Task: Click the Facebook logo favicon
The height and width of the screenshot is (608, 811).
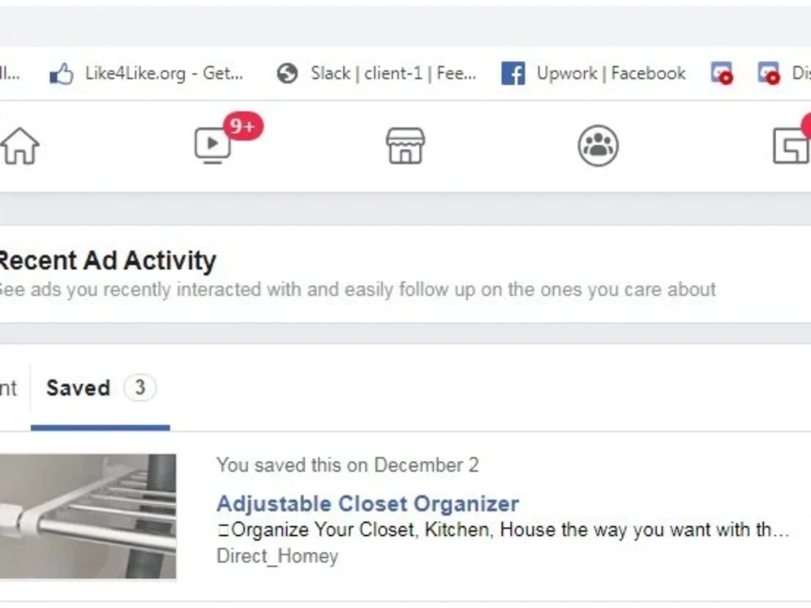Action: [513, 74]
